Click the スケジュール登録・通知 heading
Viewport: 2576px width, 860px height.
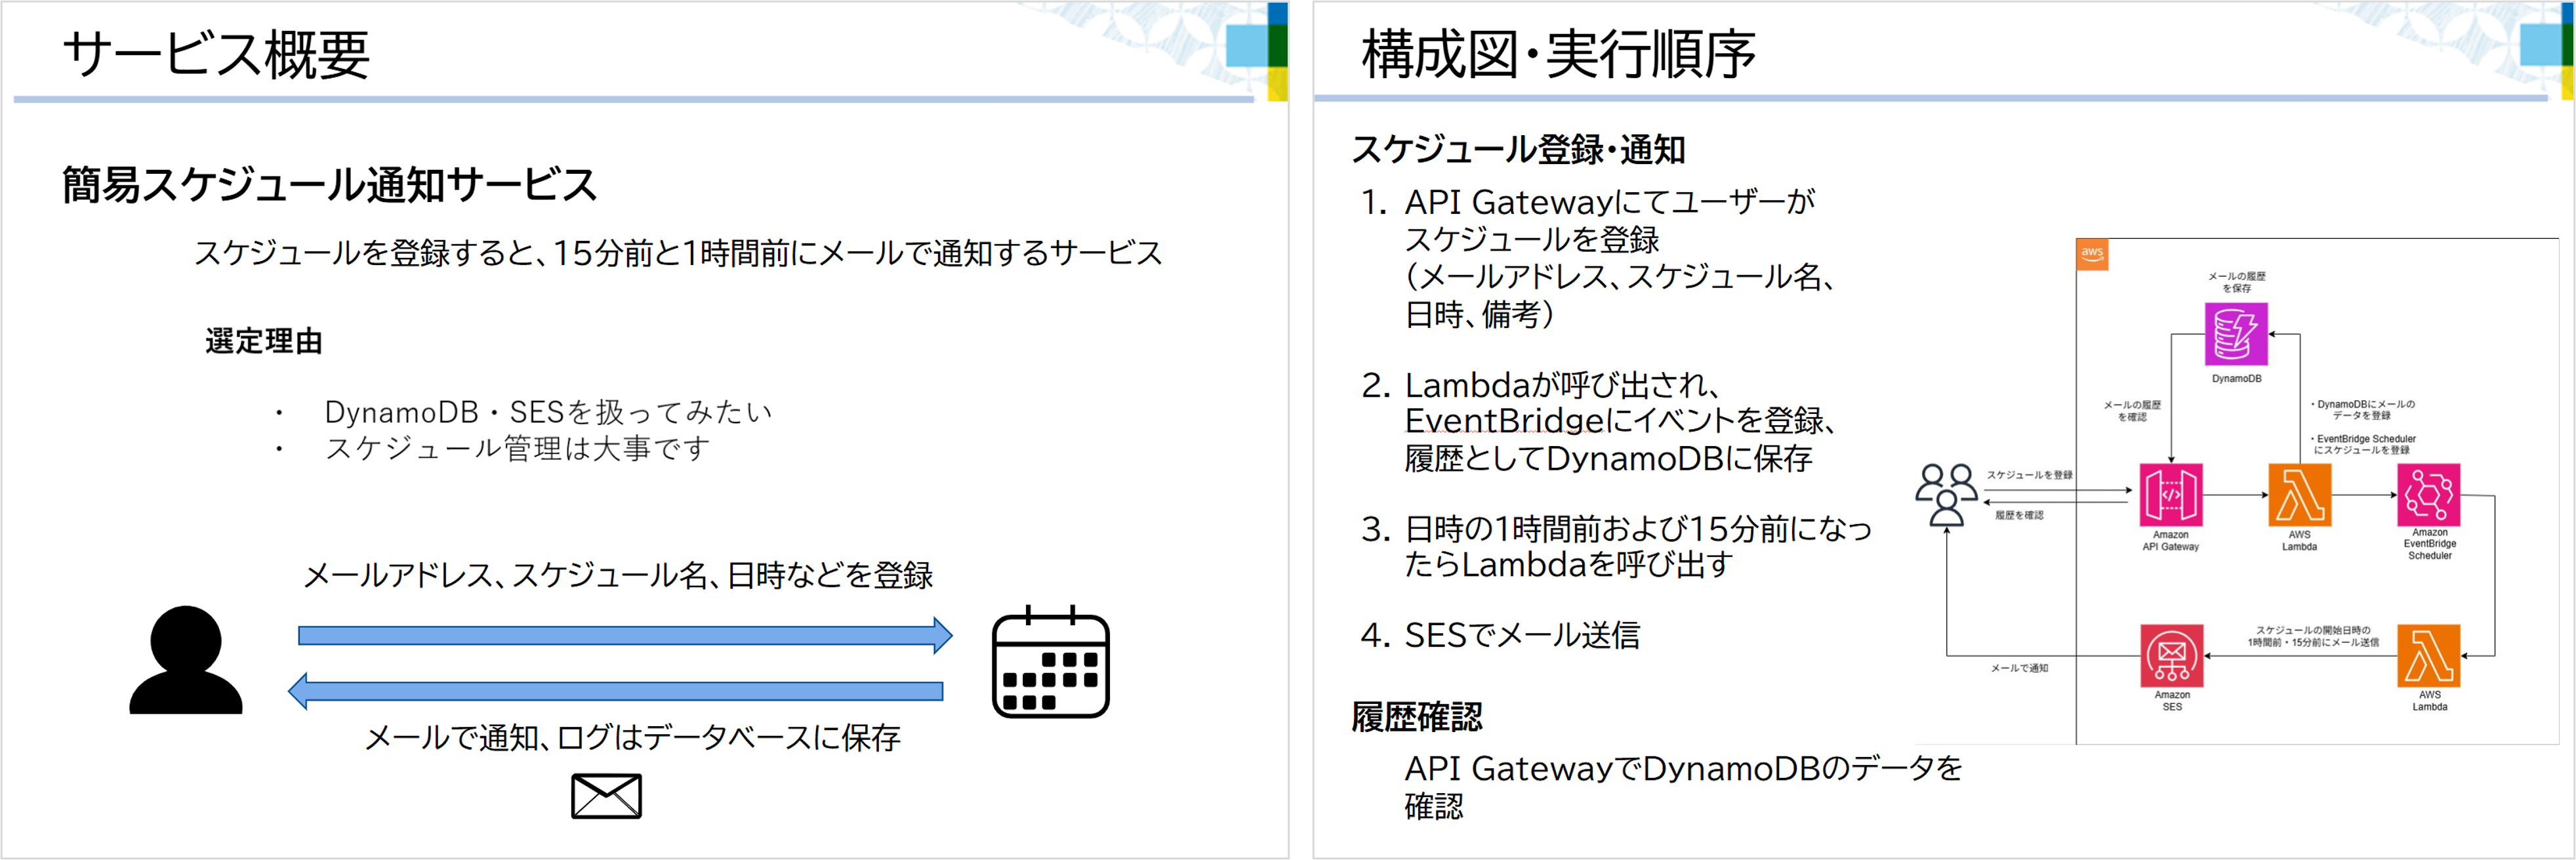point(1518,150)
